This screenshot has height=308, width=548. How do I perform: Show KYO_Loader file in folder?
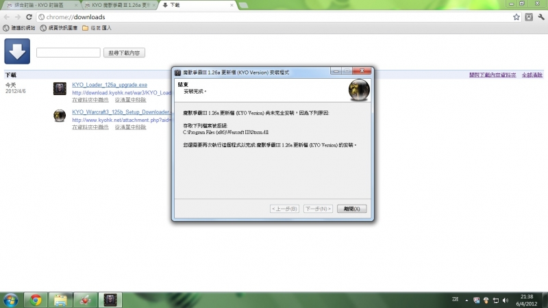(x=90, y=100)
